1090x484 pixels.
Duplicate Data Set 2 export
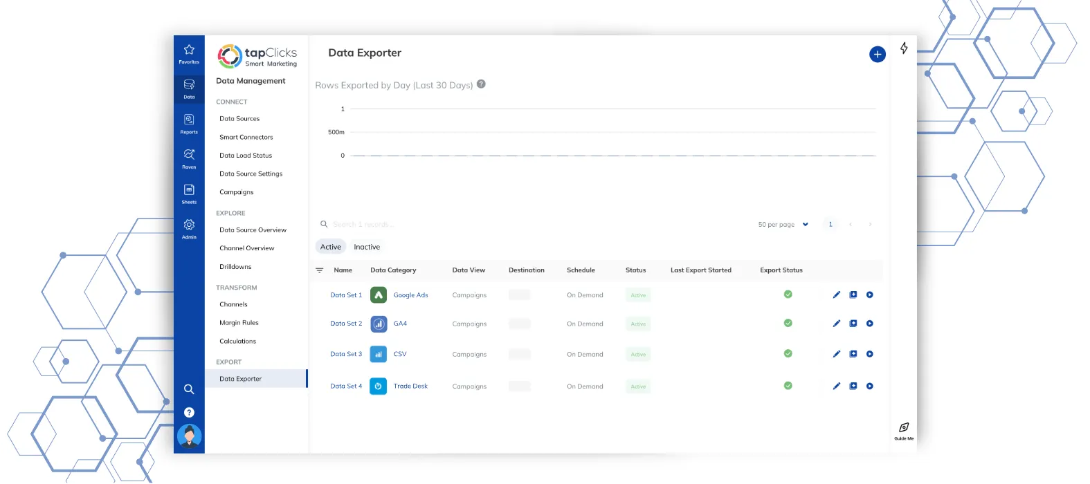[853, 324]
